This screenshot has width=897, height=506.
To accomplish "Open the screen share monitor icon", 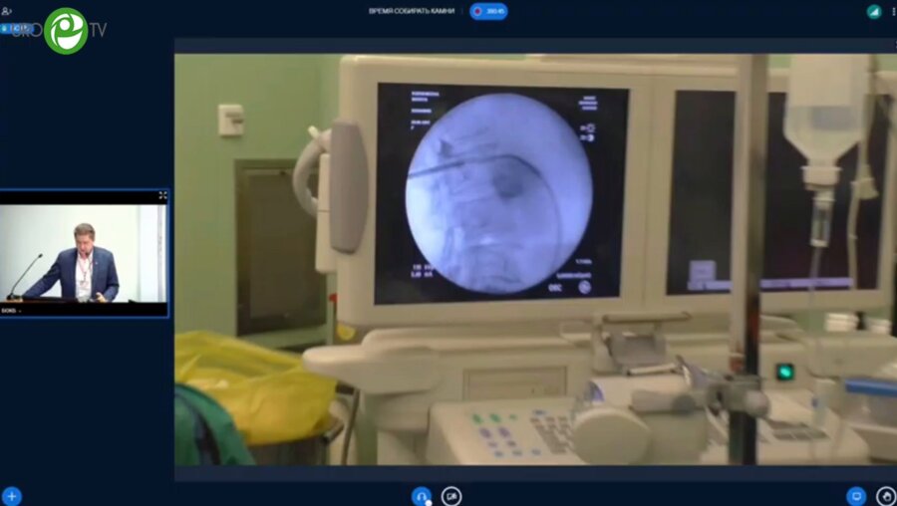I will tap(855, 495).
